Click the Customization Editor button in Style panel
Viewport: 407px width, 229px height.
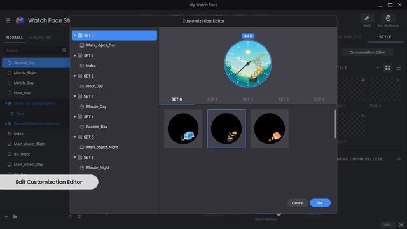point(368,52)
